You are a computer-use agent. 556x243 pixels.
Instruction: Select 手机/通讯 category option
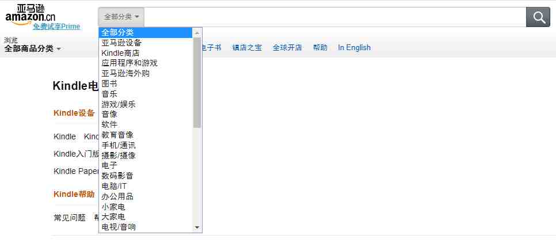(x=146, y=145)
